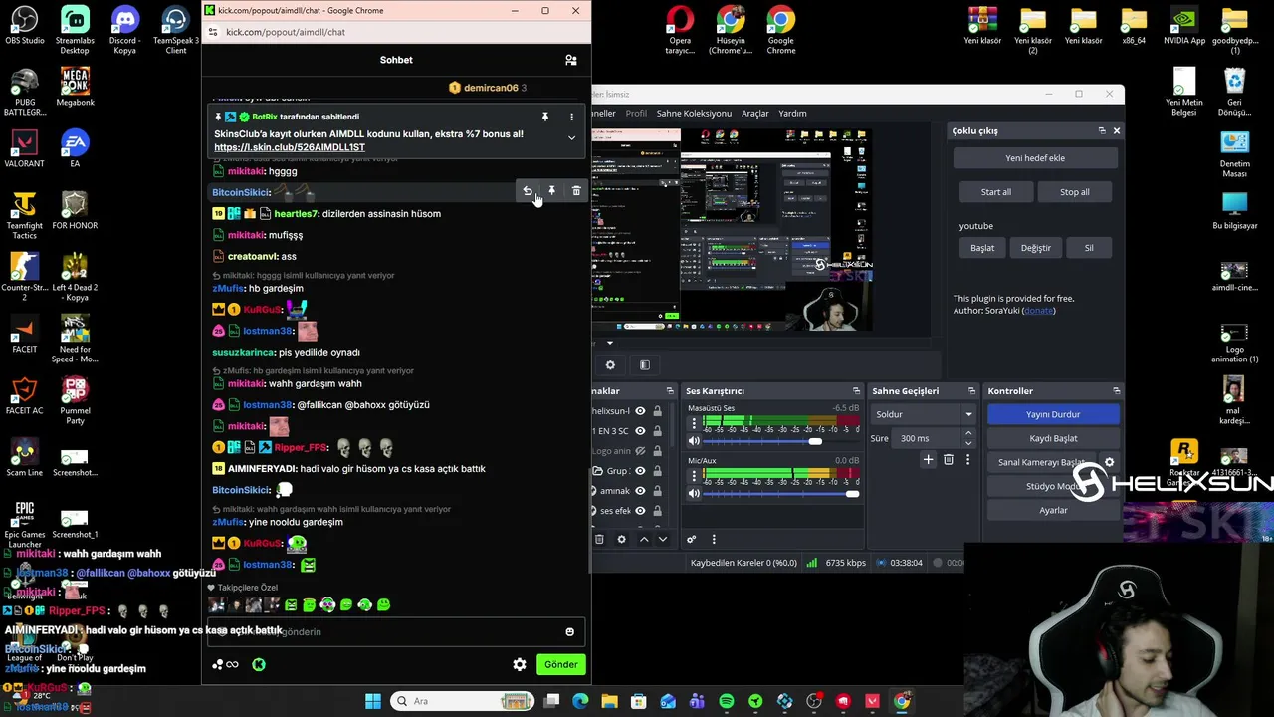Open audio mixer three-dot menu at bottom

pos(714,540)
